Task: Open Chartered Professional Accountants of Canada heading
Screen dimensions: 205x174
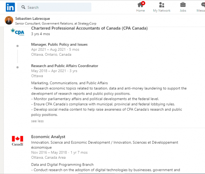Action: click(x=90, y=28)
